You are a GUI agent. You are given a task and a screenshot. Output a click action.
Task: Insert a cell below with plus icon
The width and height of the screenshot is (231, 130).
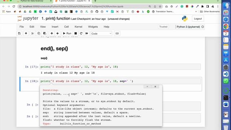pos(26,34)
